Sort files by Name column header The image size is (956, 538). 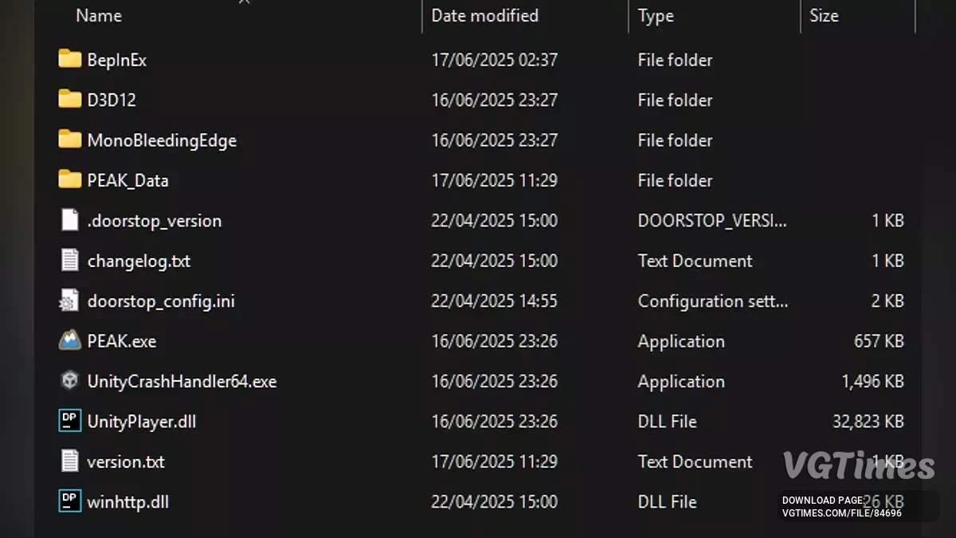(99, 15)
